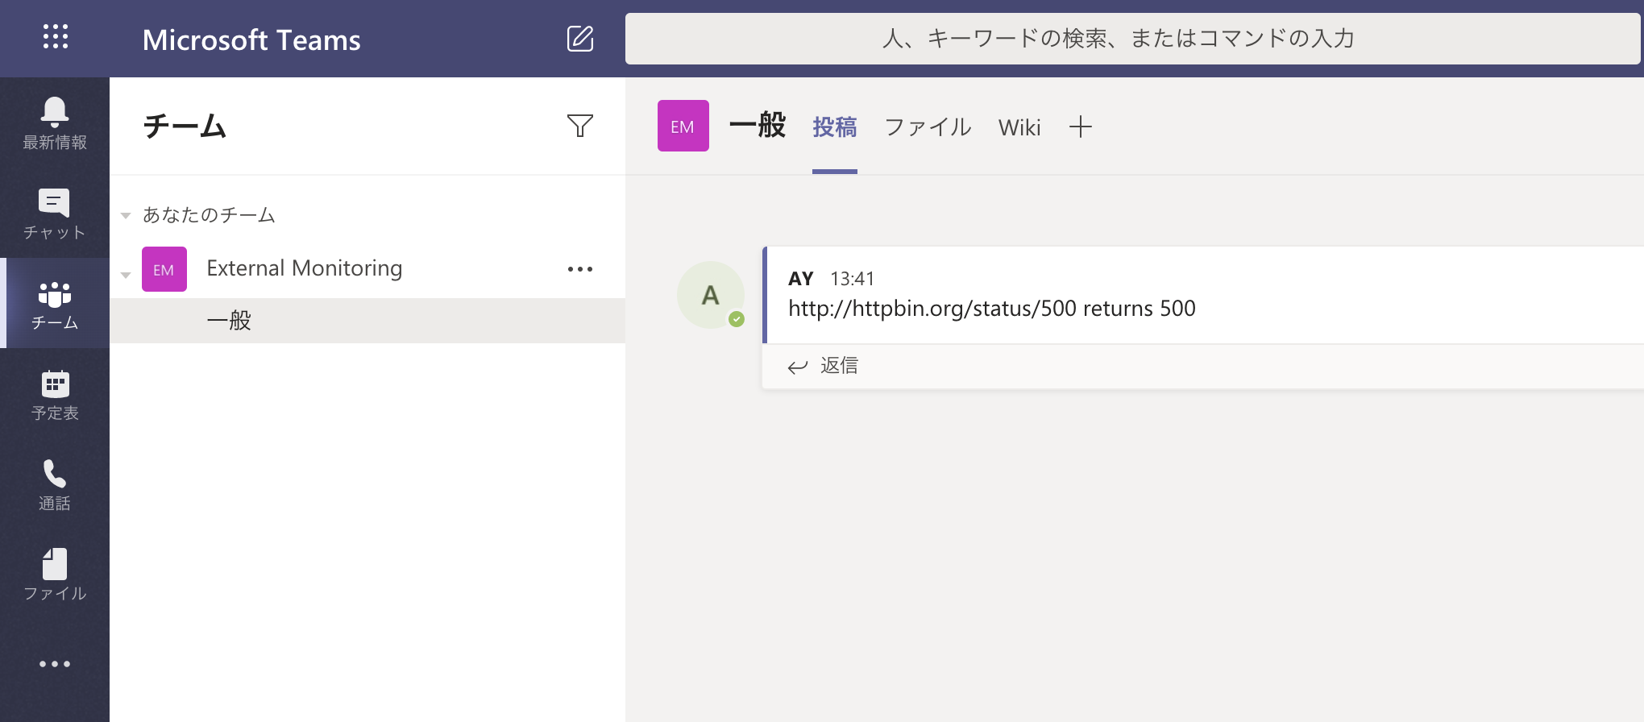
Task: Open the ファイル section in the sidebar
Action: pos(55,575)
